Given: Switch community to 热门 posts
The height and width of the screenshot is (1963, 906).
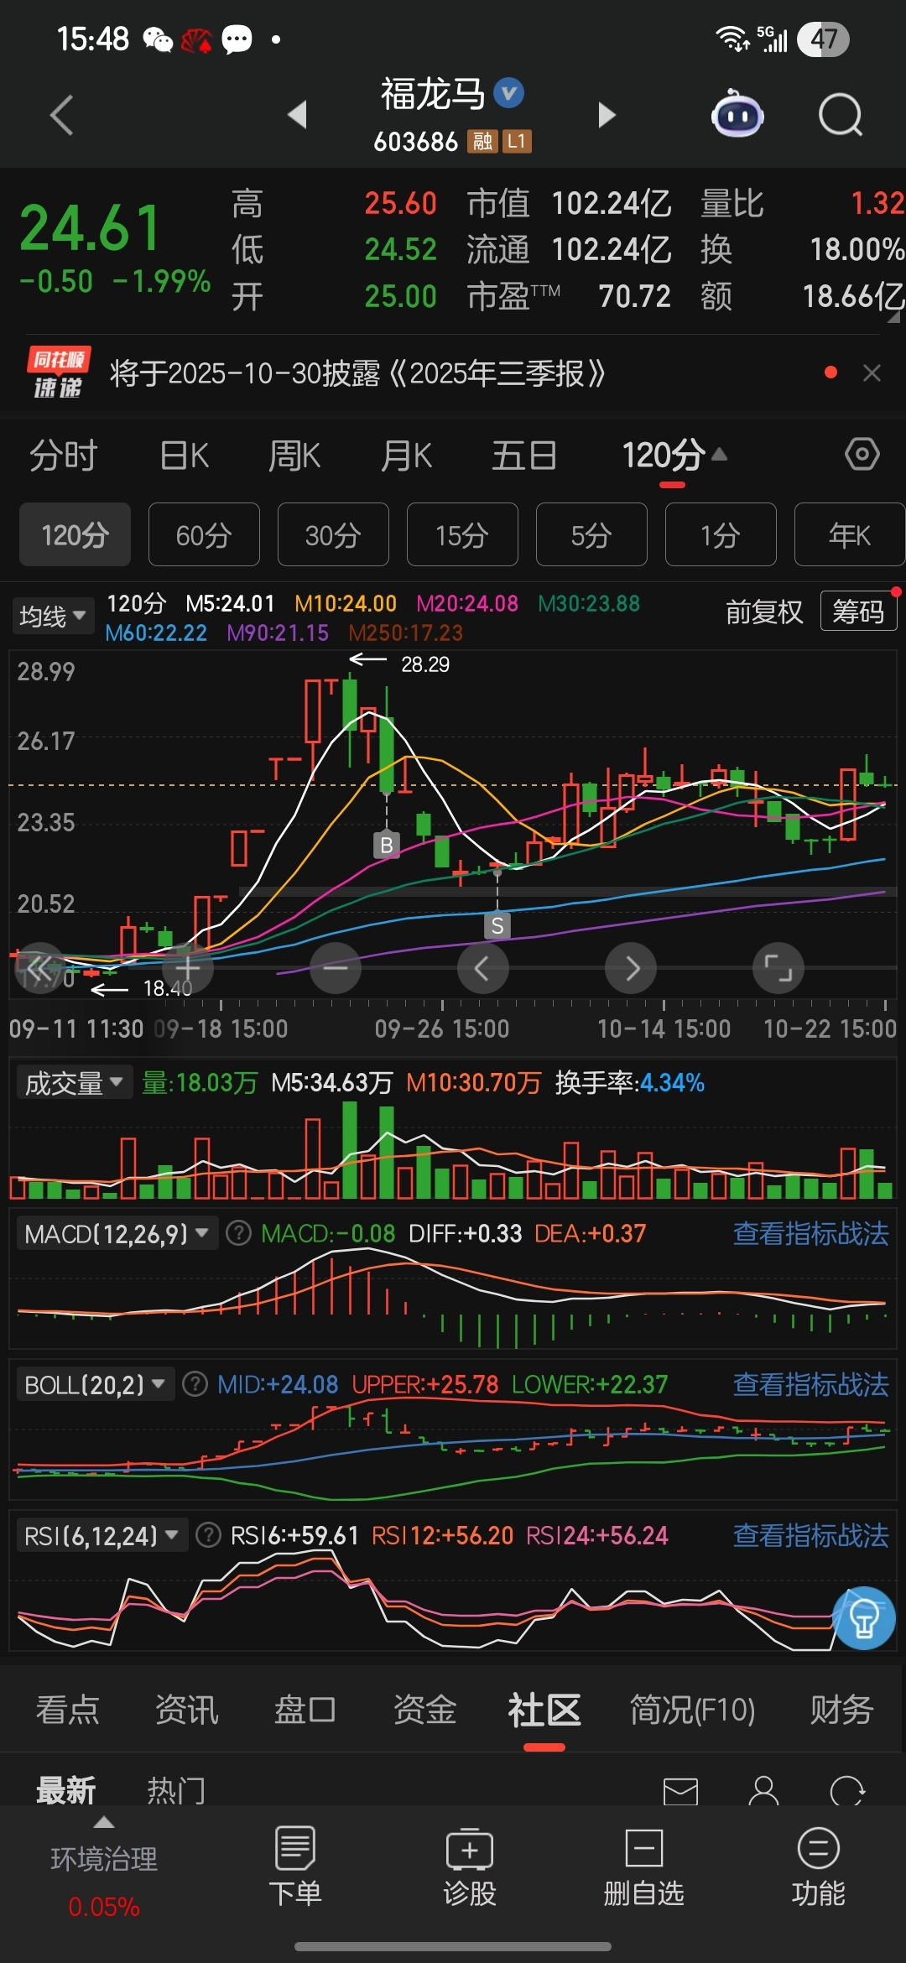Looking at the screenshot, I should click(x=176, y=1790).
